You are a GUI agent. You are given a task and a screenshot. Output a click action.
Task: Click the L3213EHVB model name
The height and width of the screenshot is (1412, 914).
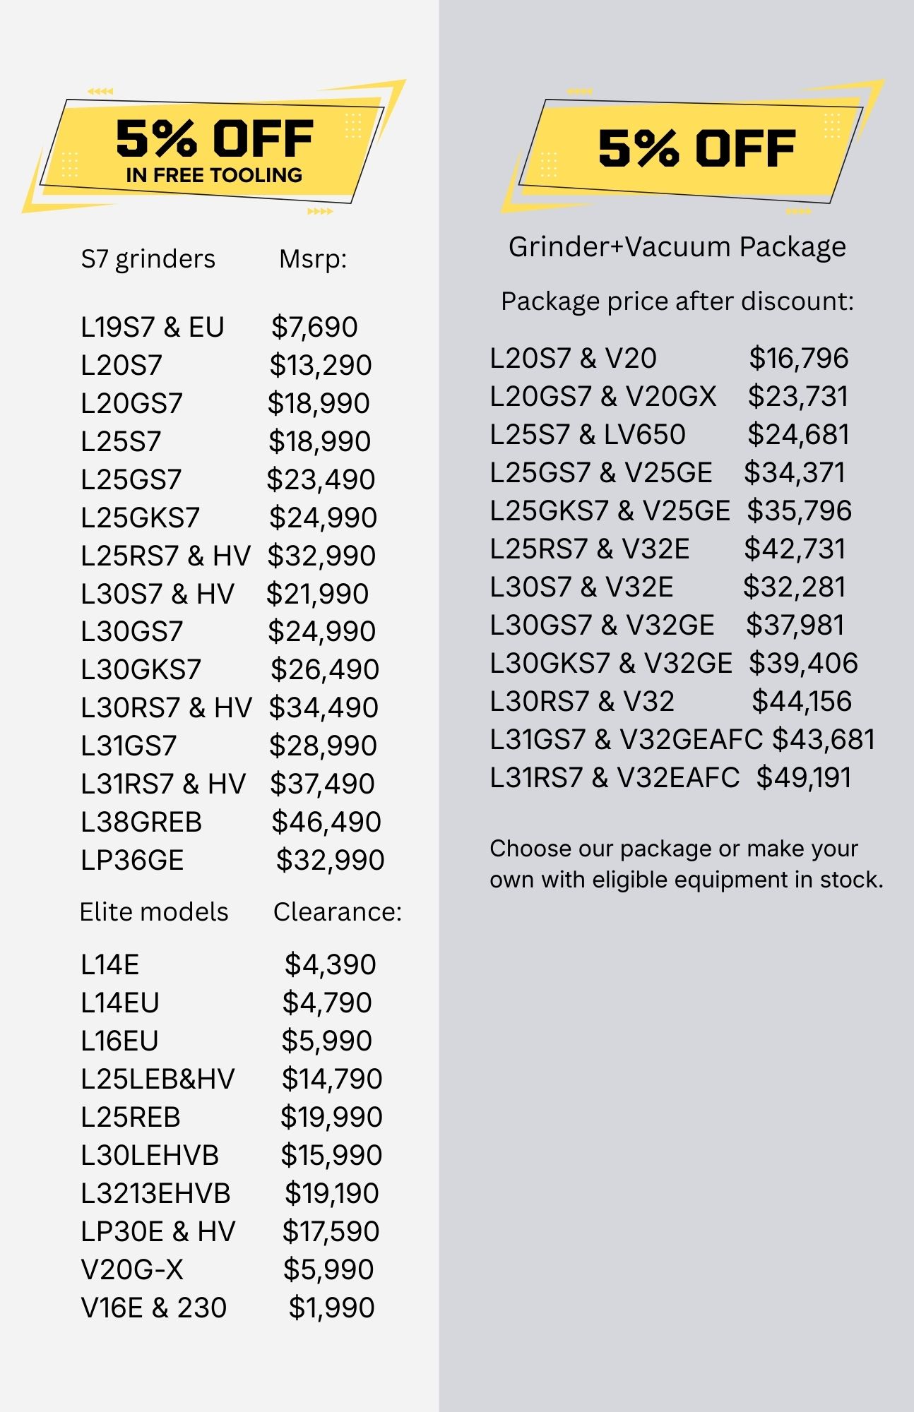tap(155, 1194)
